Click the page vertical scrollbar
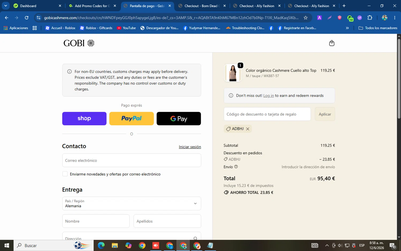Viewport: 401px width, 251px height. [399, 79]
